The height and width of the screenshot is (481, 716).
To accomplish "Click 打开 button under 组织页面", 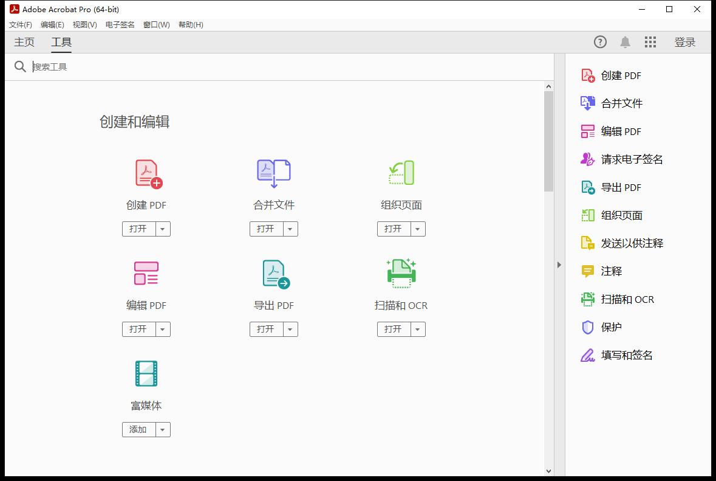I will pyautogui.click(x=393, y=229).
